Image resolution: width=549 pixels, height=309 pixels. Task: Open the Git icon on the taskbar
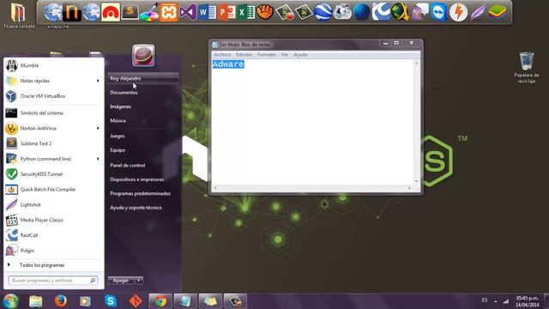coord(136,301)
